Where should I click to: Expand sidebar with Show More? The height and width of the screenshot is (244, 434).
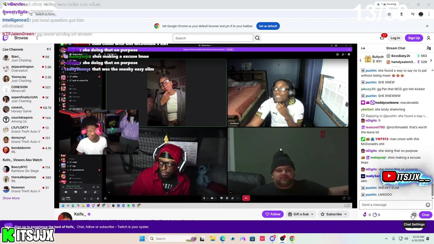(x=11, y=198)
